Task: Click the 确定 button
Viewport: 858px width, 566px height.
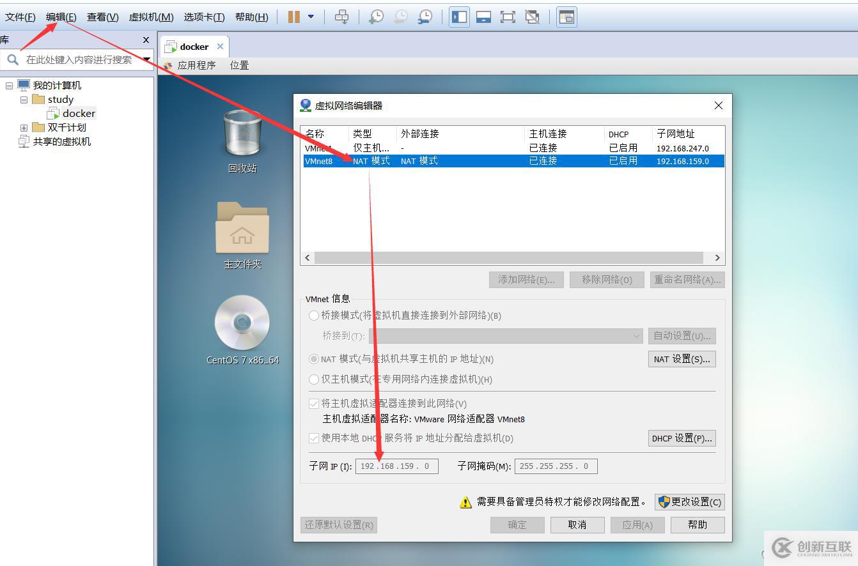Action: pyautogui.click(x=517, y=525)
